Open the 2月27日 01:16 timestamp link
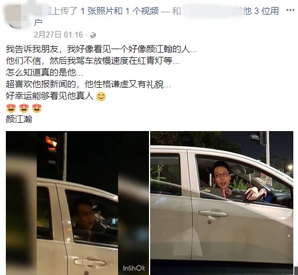The height and width of the screenshot is (275, 298). tap(58, 35)
